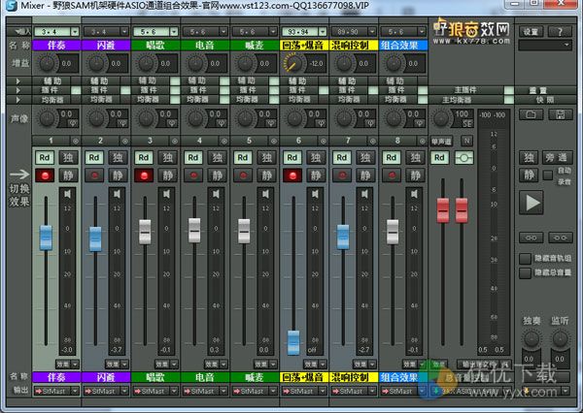The height and width of the screenshot is (413, 583).
Task: Open preset dropdown below 设置 button
Action: (x=545, y=46)
